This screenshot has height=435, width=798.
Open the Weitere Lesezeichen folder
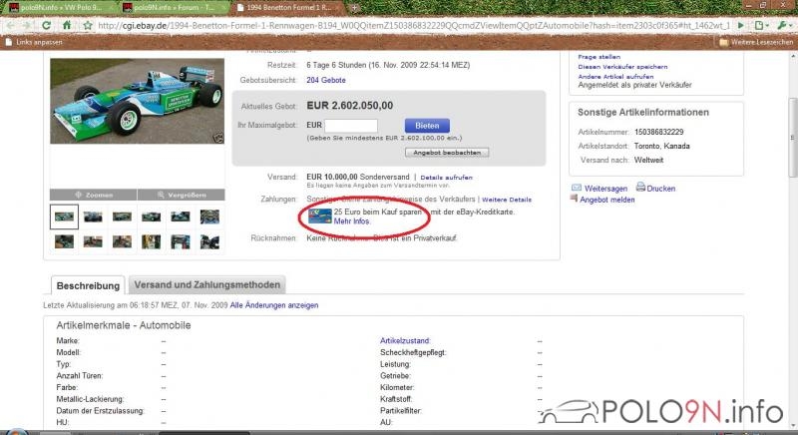point(756,42)
